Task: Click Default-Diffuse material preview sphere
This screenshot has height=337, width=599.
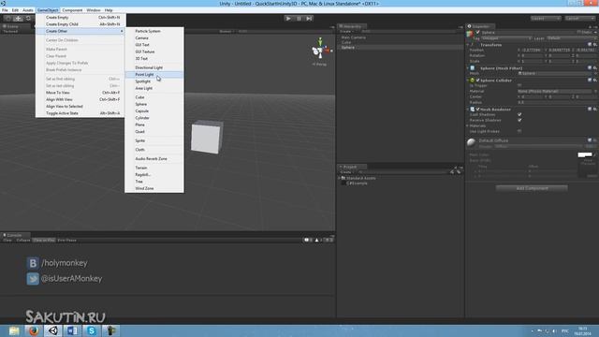Action: pyautogui.click(x=471, y=142)
